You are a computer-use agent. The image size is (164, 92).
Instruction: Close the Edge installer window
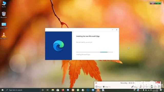pyautogui.click(x=117, y=30)
